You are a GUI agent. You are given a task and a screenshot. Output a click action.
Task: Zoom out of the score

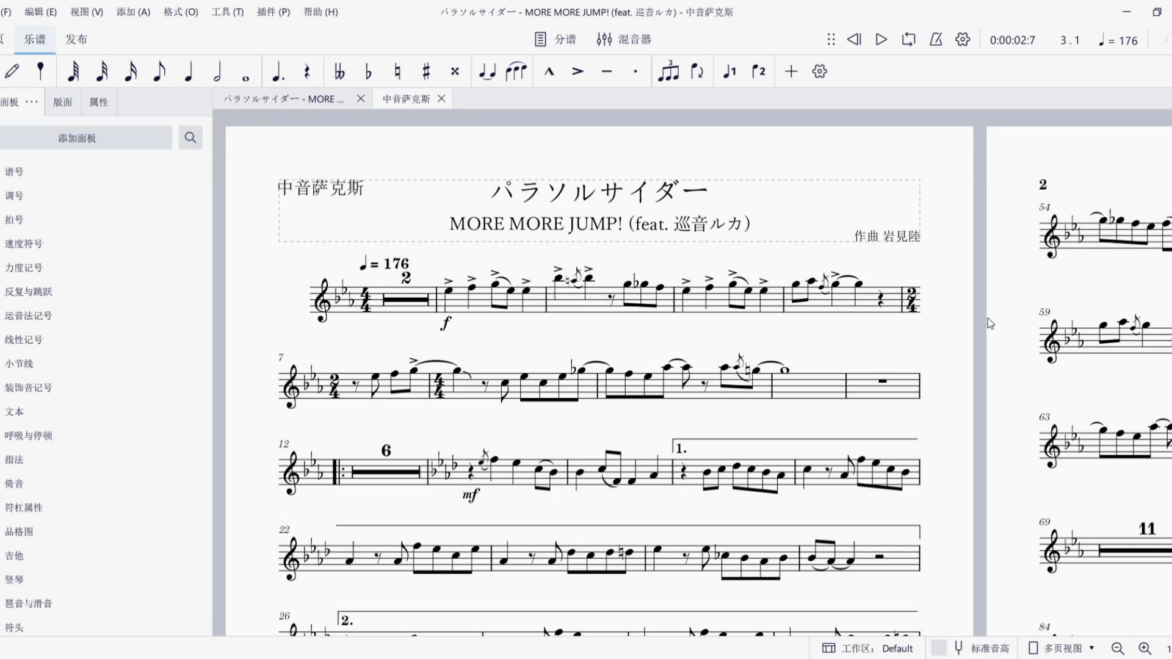coord(1118,648)
